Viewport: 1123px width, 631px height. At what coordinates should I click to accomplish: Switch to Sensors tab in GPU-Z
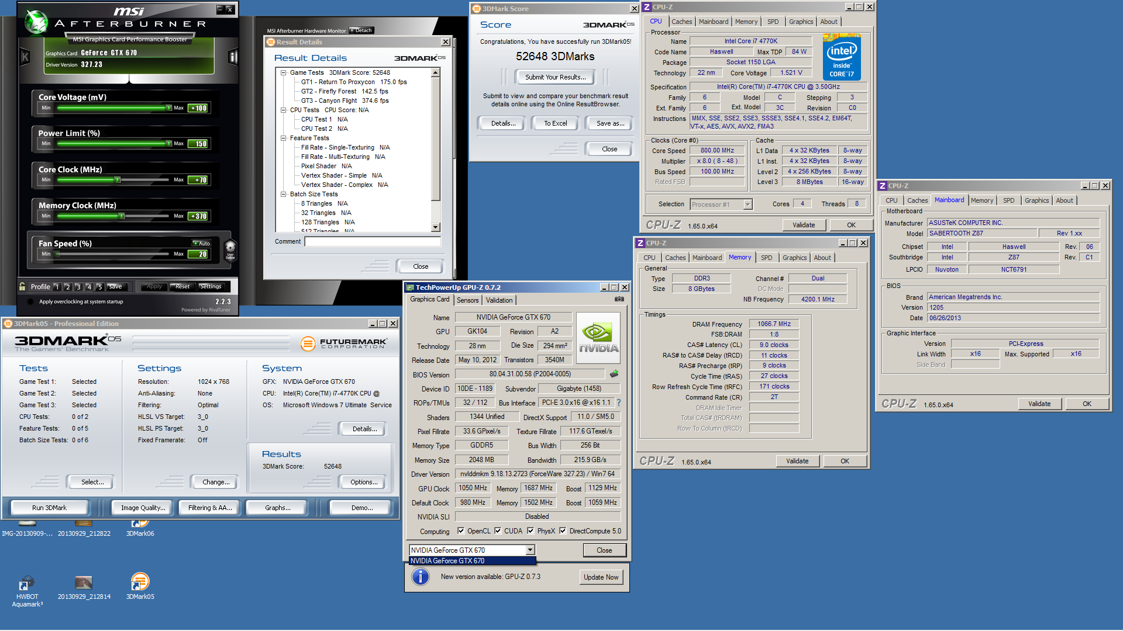point(467,300)
